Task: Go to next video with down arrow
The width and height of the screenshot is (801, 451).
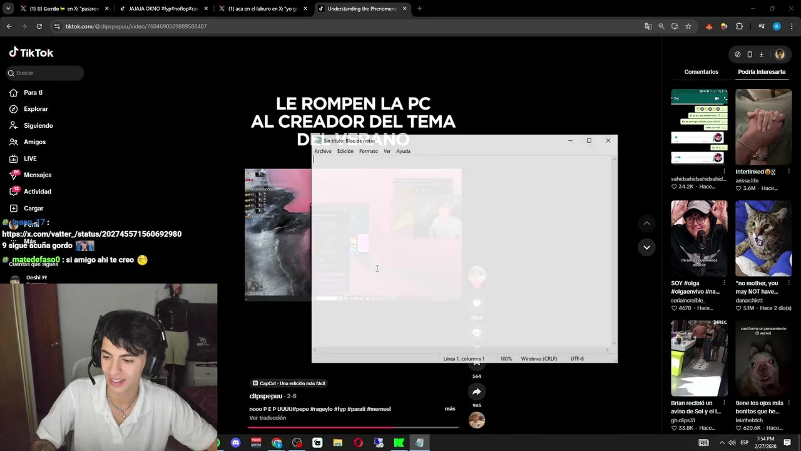Action: click(x=646, y=247)
